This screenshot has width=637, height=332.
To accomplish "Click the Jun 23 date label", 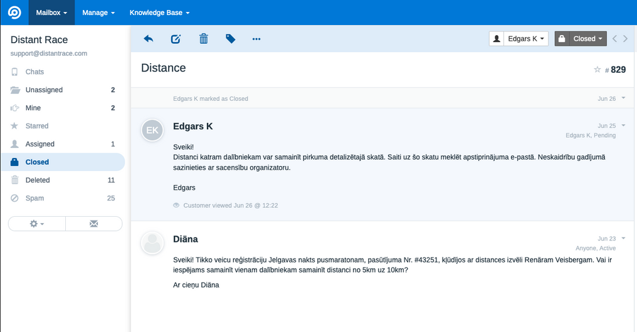I will click(x=606, y=239).
